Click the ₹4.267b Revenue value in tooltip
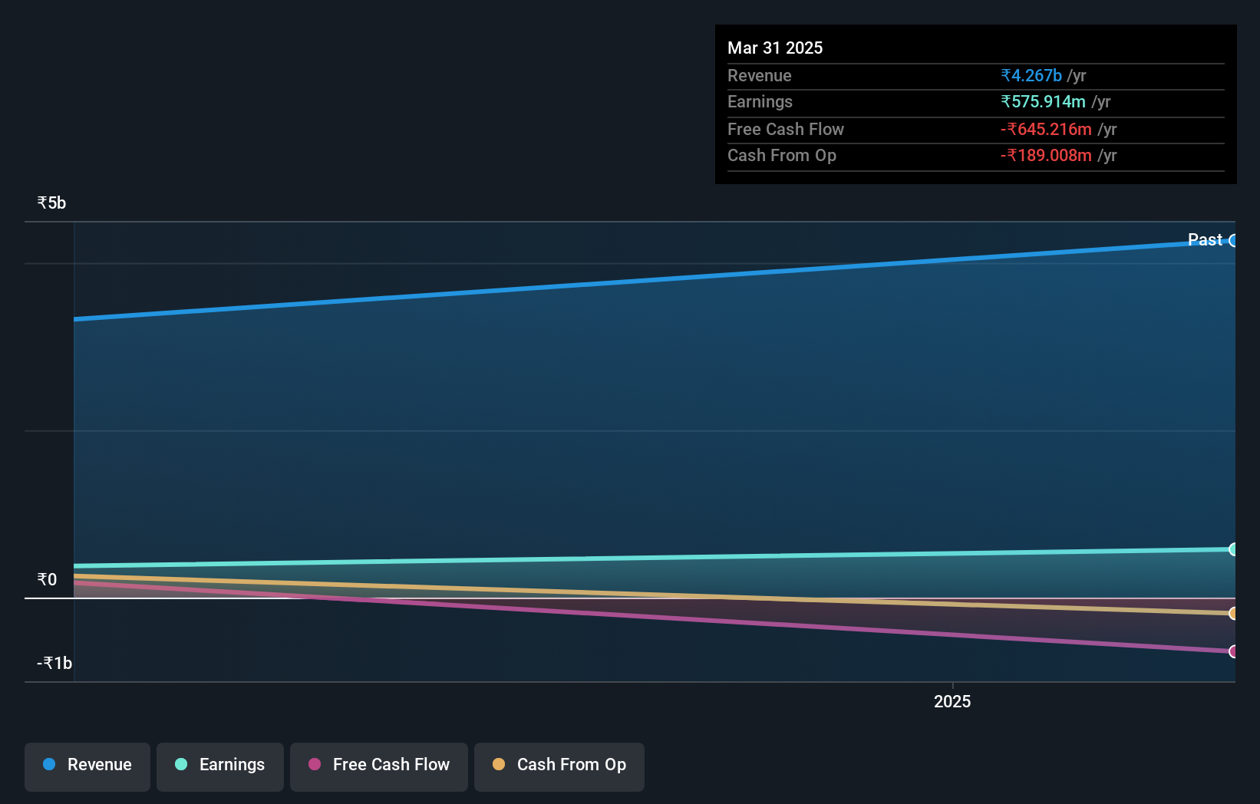Image resolution: width=1260 pixels, height=804 pixels. [1031, 75]
